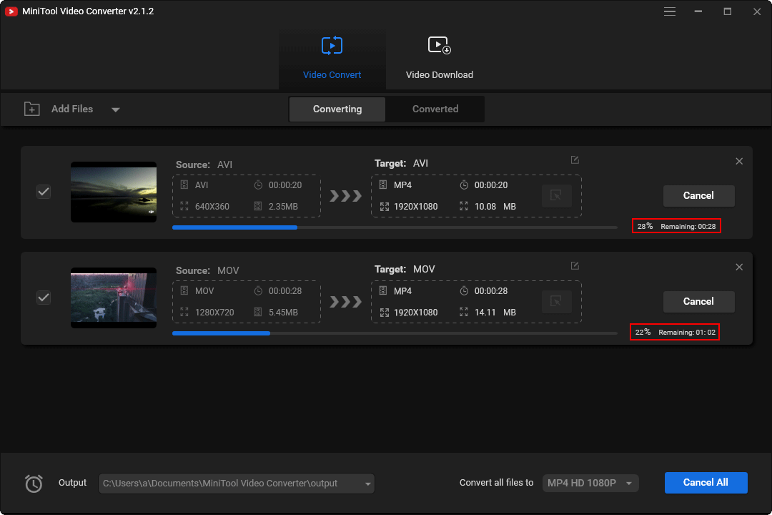
Task: Cancel the AVI conversion
Action: click(x=698, y=196)
